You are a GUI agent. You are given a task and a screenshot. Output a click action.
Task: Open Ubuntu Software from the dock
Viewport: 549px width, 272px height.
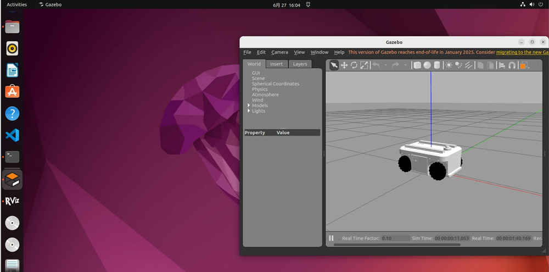pyautogui.click(x=12, y=92)
